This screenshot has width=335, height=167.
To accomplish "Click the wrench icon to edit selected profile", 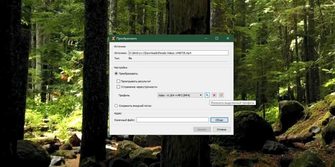I will (x=207, y=95).
